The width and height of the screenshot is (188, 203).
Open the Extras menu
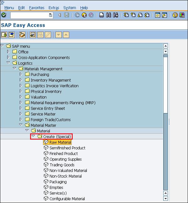(54, 8)
